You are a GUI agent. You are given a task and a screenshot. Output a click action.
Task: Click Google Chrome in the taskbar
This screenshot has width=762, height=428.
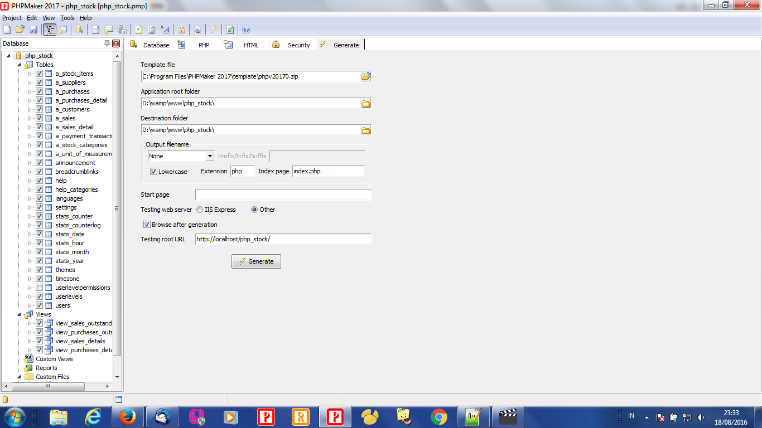point(439,417)
